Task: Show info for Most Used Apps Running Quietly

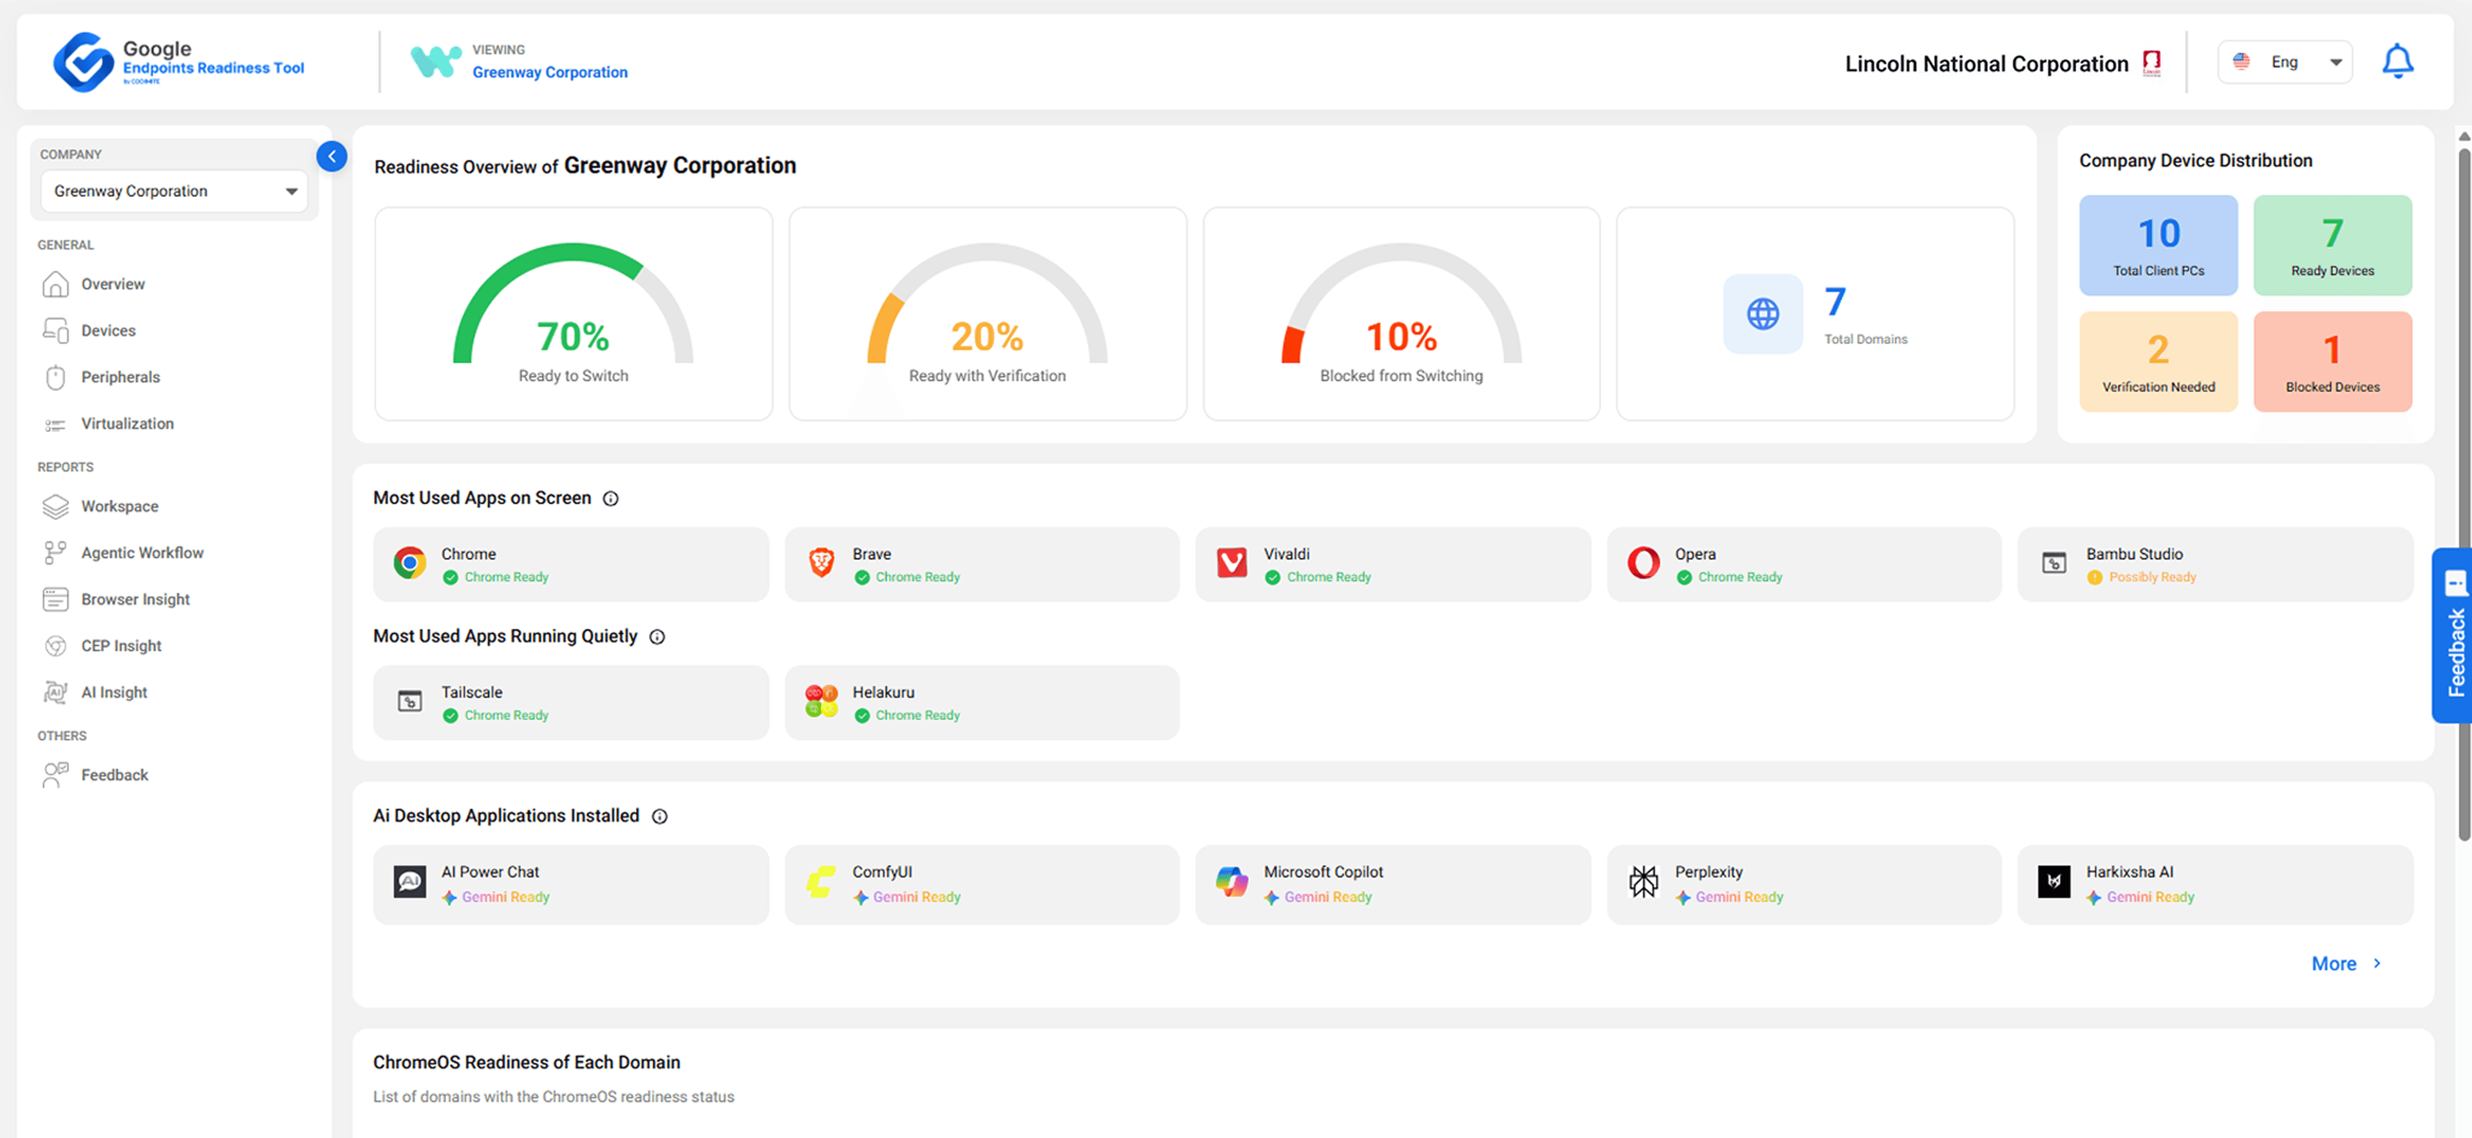Action: [x=657, y=637]
